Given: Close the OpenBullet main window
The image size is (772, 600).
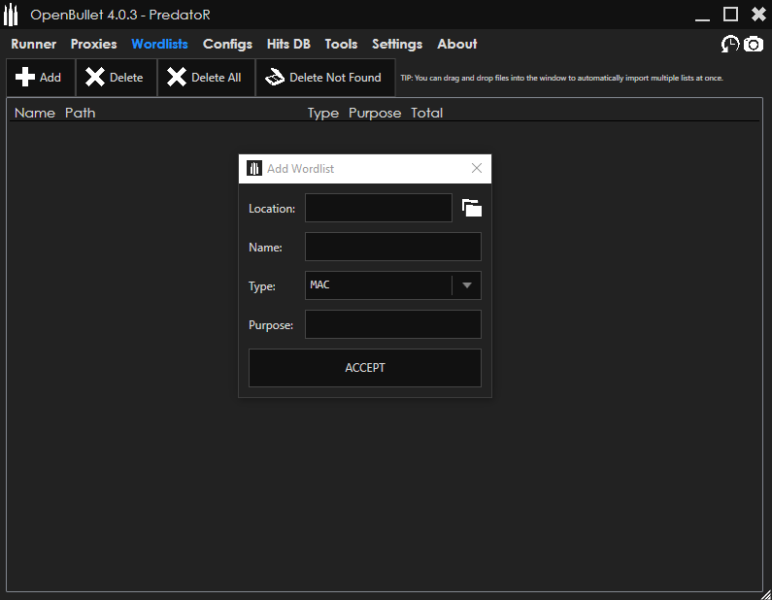Looking at the screenshot, I should 758,15.
